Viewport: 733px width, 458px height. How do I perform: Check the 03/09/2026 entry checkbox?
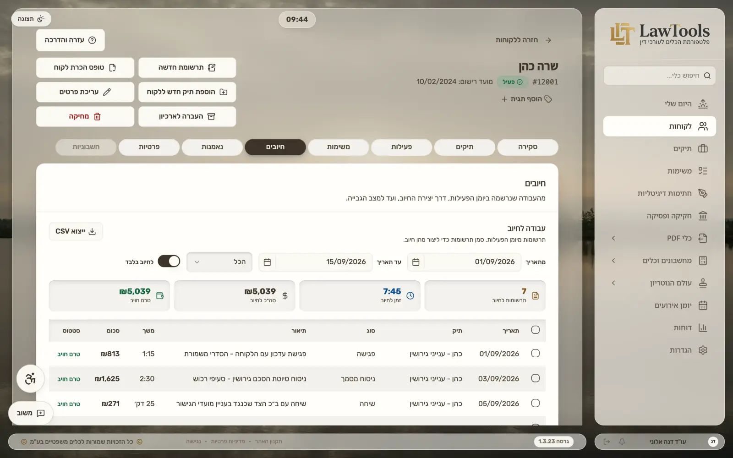point(536,378)
